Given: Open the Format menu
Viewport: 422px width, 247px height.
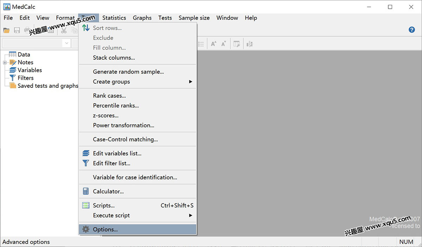Looking at the screenshot, I should point(65,18).
